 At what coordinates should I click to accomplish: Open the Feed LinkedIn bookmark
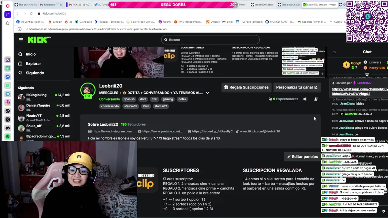point(249,22)
